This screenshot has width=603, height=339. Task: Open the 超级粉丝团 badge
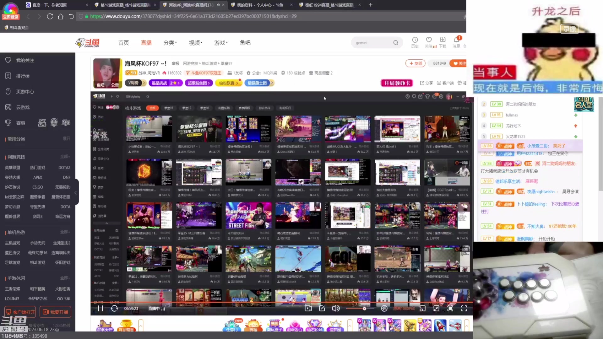pos(199,83)
